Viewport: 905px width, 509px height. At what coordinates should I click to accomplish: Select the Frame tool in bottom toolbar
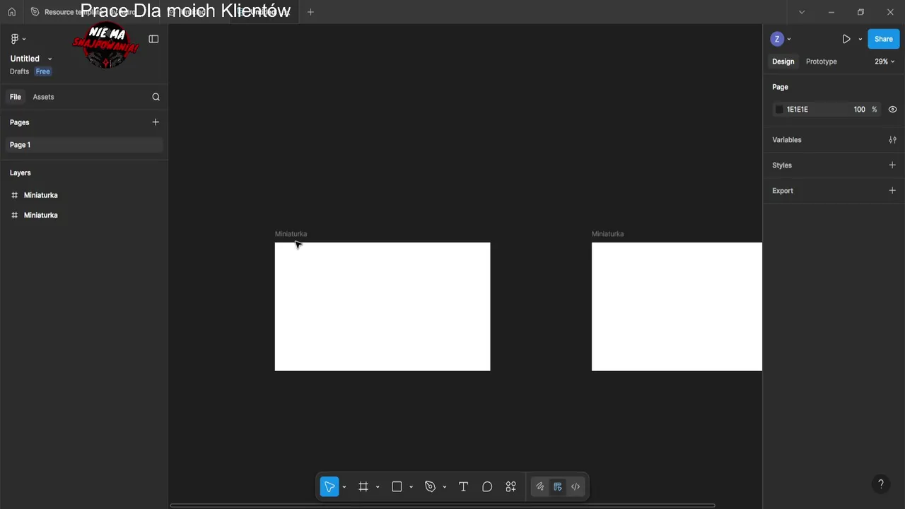[x=363, y=486]
